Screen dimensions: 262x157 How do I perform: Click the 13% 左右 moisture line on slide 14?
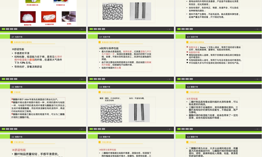23,63
